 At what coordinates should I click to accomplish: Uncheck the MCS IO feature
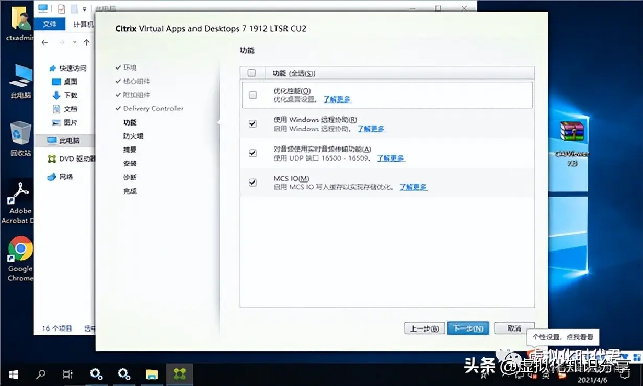(252, 183)
